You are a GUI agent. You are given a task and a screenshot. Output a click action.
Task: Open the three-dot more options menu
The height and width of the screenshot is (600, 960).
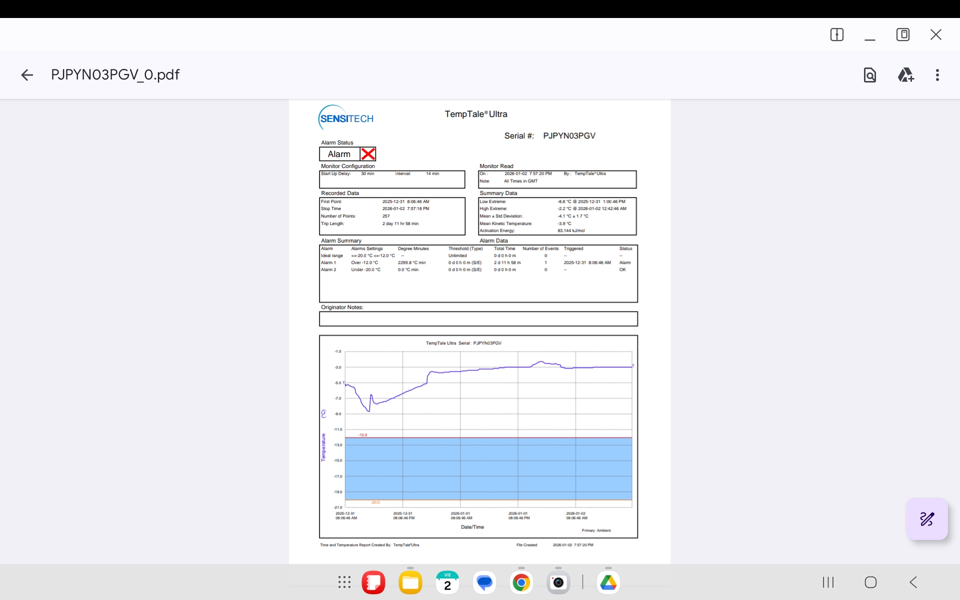coord(937,75)
